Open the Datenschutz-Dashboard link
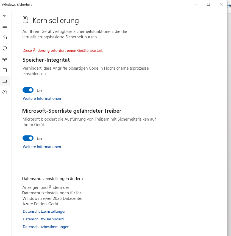The image size is (231, 236). [43, 219]
